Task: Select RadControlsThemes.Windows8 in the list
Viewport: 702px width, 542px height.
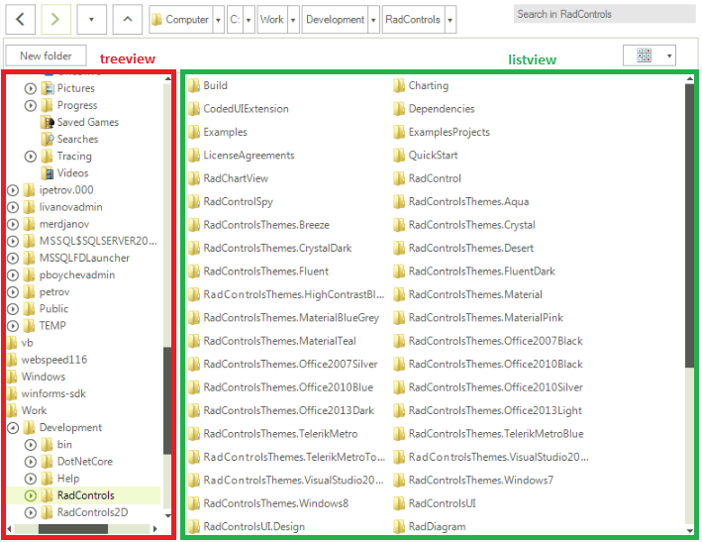Action: [276, 503]
